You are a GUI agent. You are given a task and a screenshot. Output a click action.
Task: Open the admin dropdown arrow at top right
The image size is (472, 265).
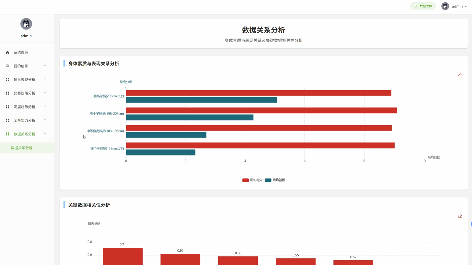[x=466, y=6]
